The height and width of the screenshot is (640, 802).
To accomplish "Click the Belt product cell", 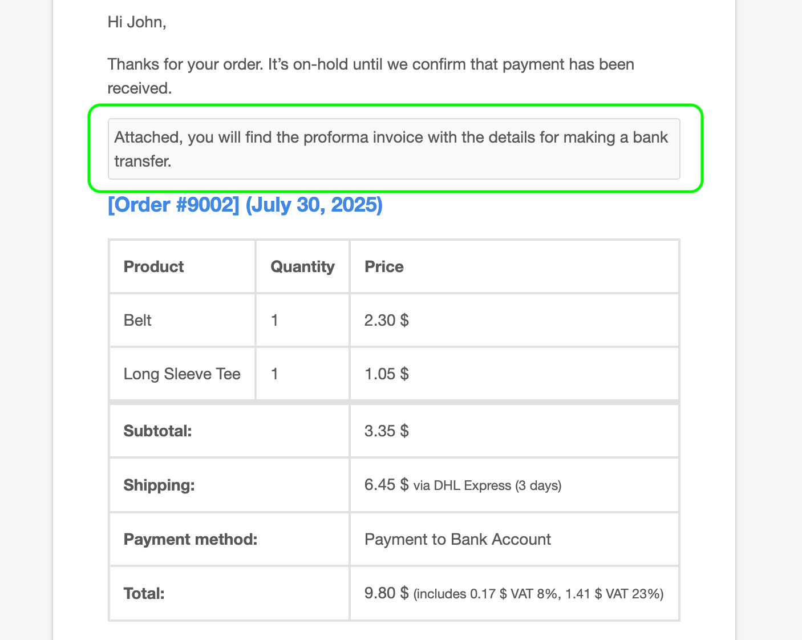I will (137, 320).
